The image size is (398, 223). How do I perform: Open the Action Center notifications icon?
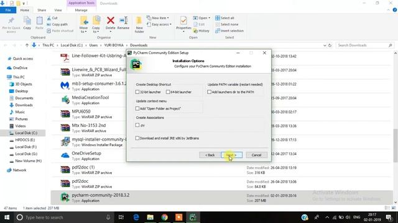tap(389, 217)
